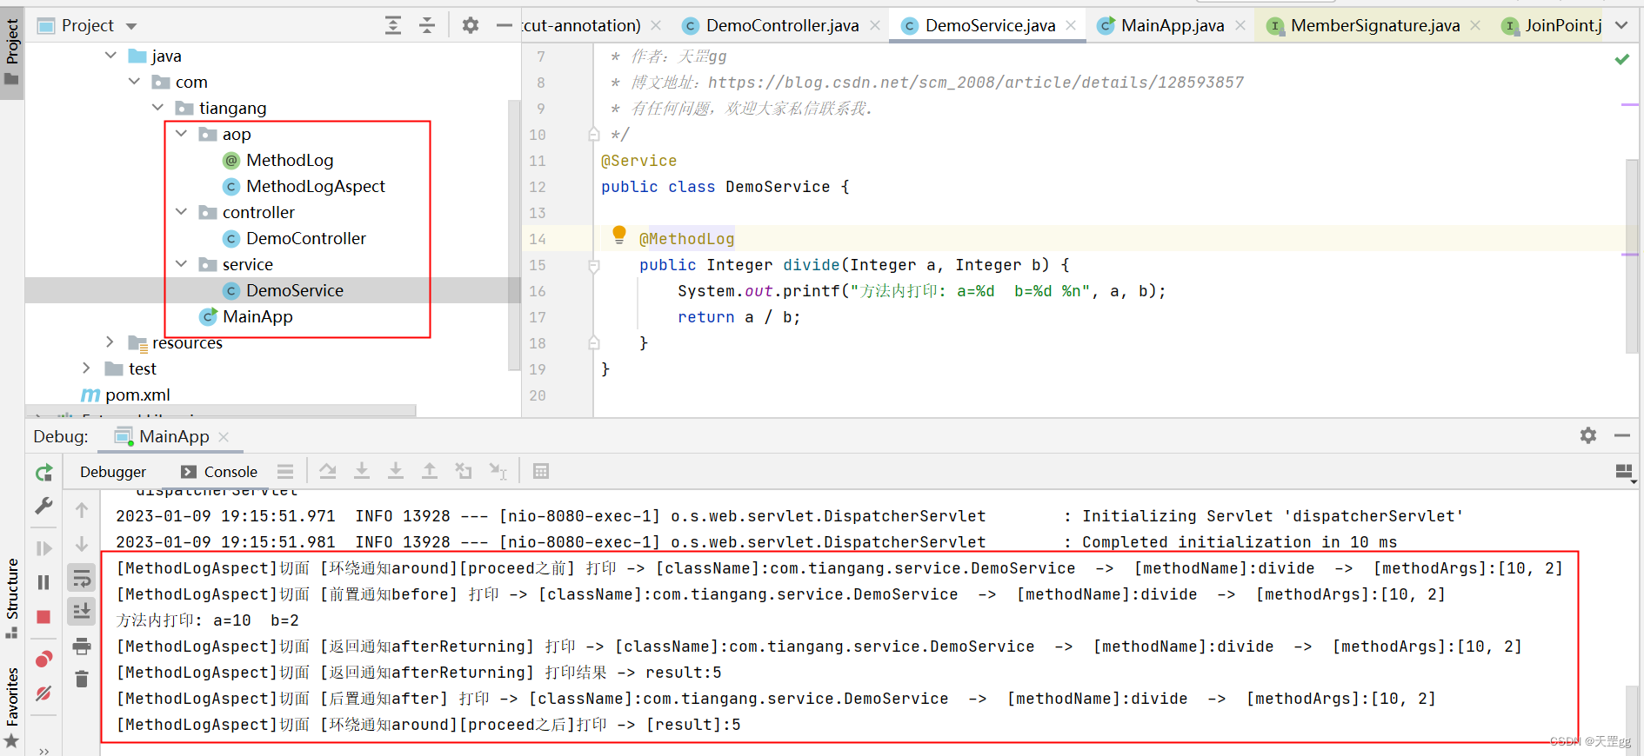Collapse the controller package

click(181, 212)
